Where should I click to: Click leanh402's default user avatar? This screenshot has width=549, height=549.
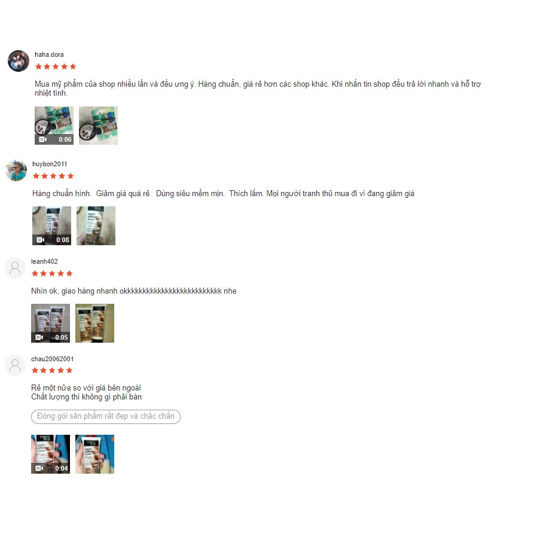tap(15, 268)
